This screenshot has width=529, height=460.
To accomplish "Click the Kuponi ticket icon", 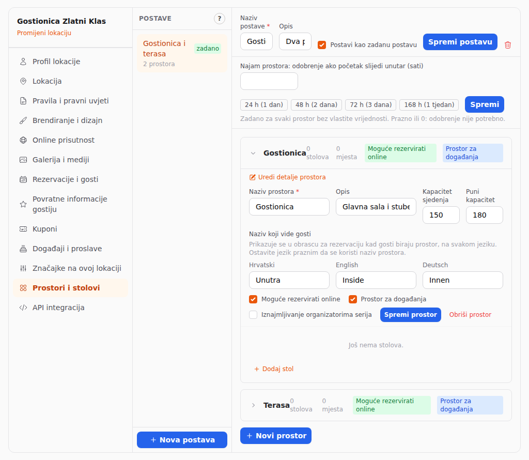I will [x=23, y=229].
